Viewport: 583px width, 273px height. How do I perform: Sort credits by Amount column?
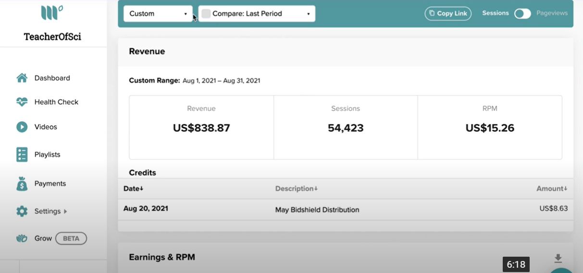552,189
